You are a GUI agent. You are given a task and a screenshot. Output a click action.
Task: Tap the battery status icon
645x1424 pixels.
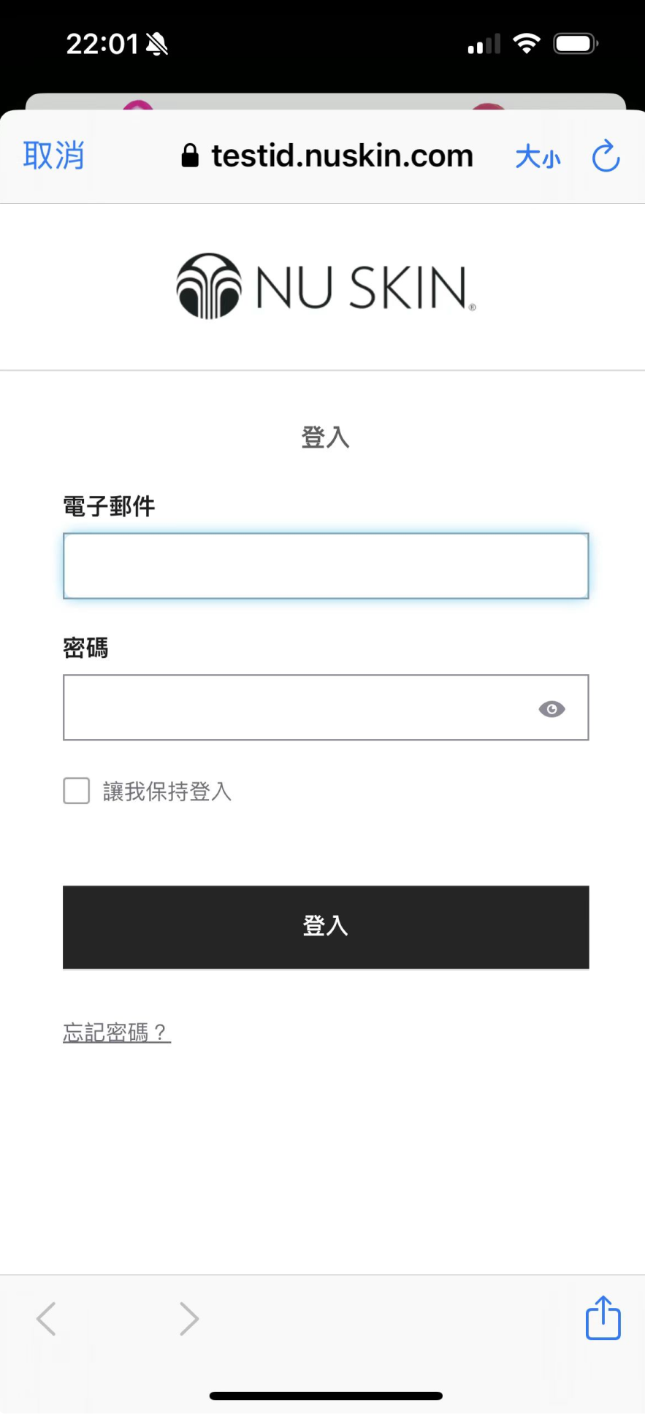576,44
